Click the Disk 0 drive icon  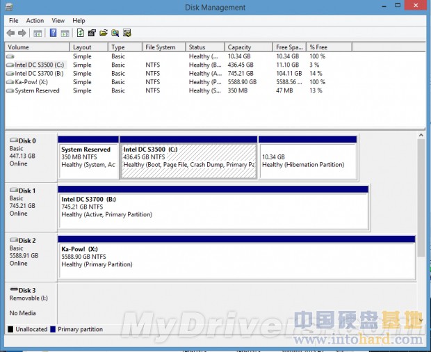[14, 141]
